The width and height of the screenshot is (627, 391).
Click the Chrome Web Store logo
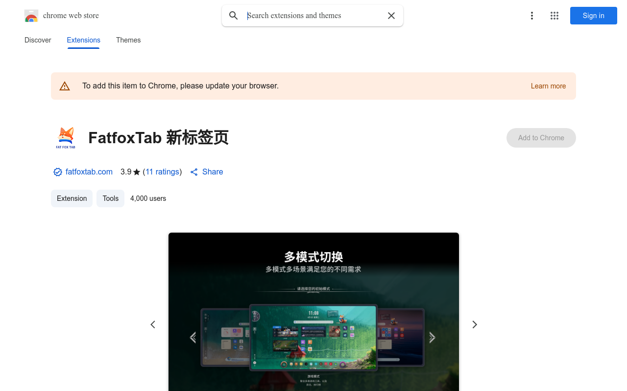pyautogui.click(x=31, y=16)
